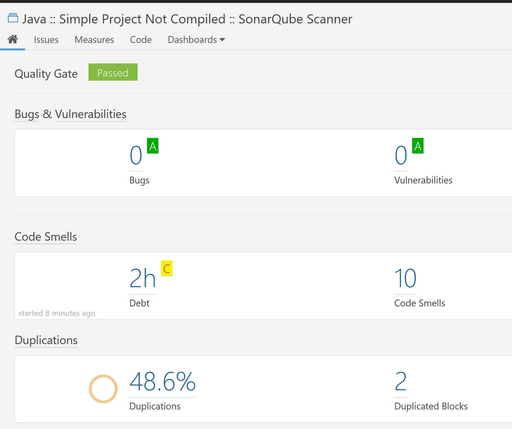Click the 0 bugs count
The image size is (512, 429).
pos(136,155)
